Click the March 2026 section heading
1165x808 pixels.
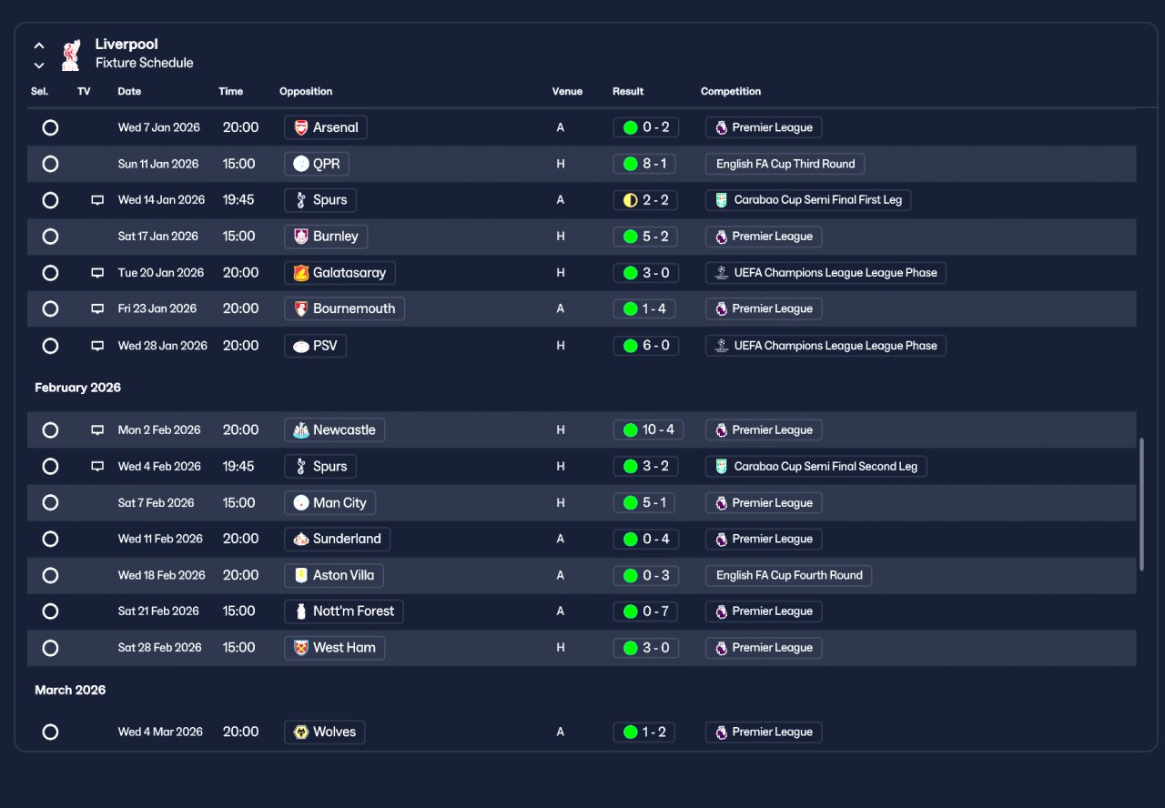70,691
